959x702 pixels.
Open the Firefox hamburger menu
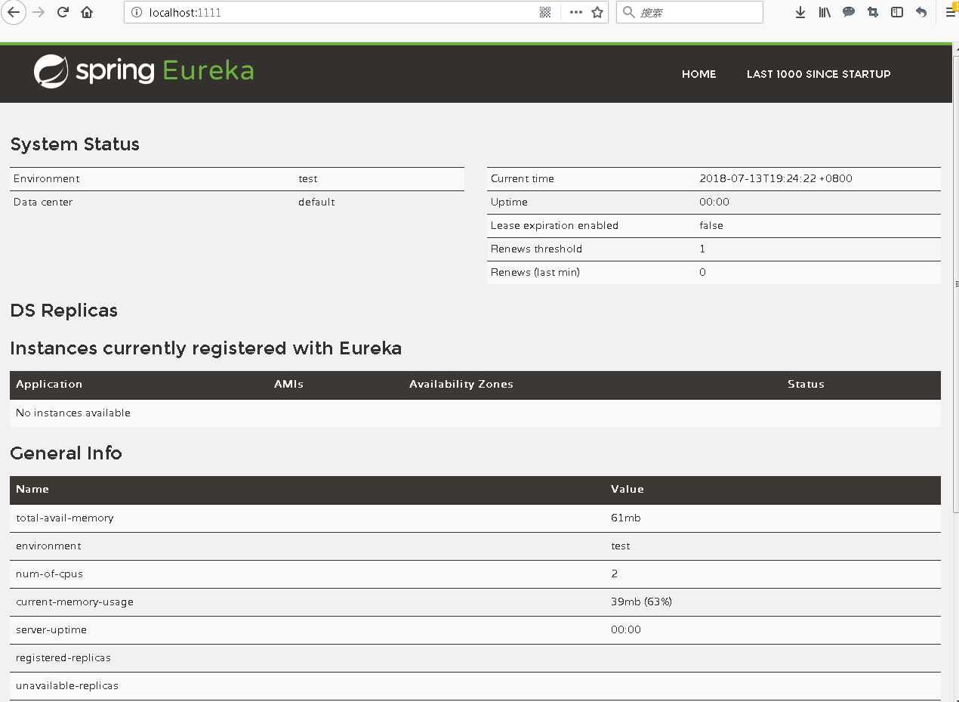click(x=951, y=12)
